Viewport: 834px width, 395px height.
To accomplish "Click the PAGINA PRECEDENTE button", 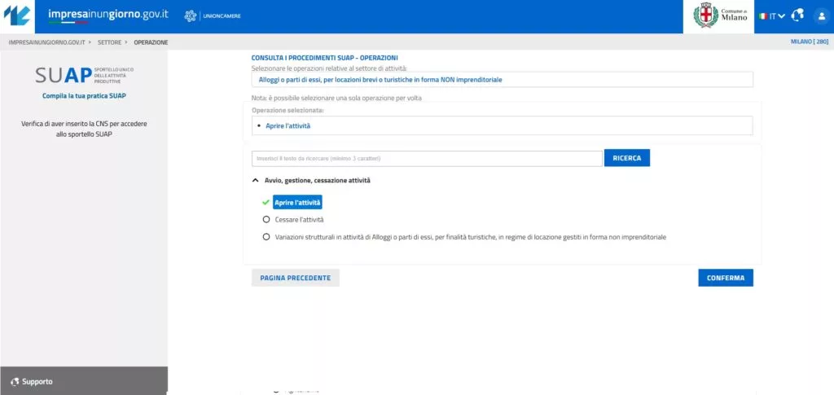I will [x=295, y=278].
